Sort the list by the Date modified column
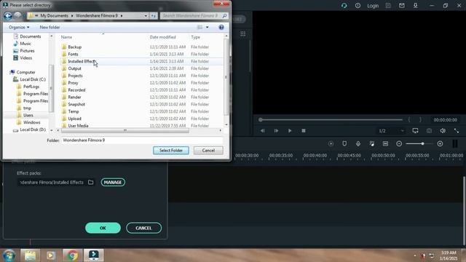466x262 pixels. [163, 37]
